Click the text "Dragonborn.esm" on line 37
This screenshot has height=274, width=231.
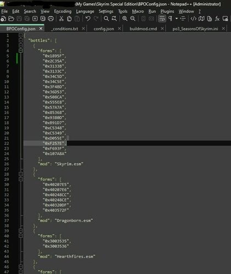74,220
